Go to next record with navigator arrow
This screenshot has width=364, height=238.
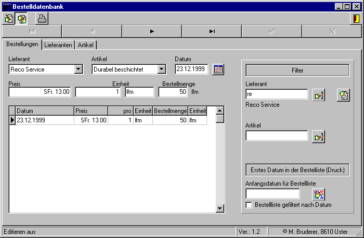tap(152, 31)
